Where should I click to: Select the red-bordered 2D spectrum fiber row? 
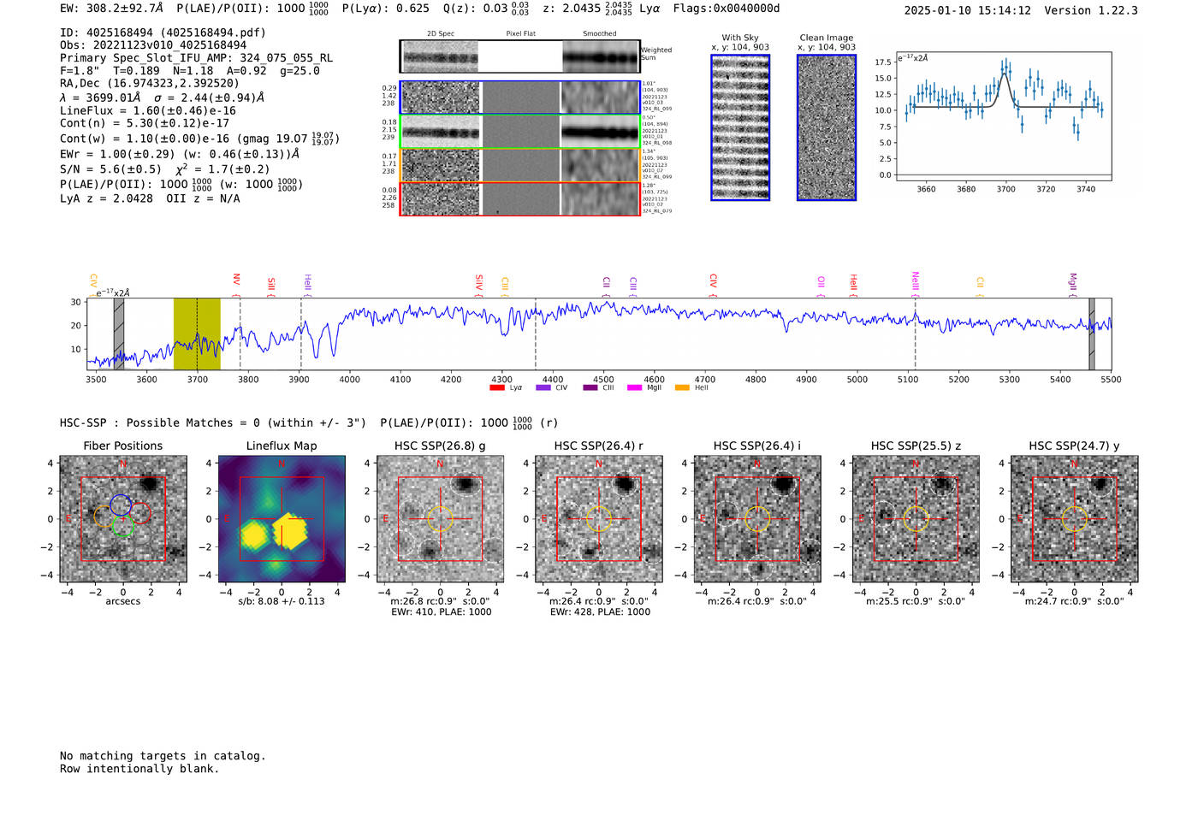click(x=520, y=198)
